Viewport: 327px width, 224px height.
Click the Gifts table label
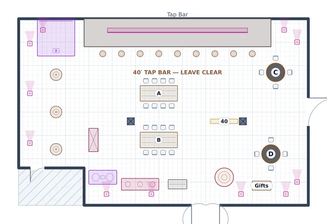tap(262, 186)
